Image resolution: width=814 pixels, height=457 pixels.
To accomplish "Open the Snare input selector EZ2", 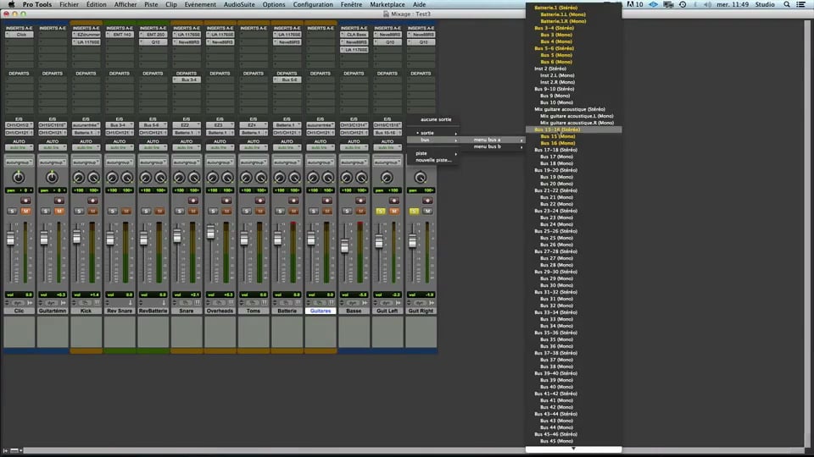I will point(187,125).
